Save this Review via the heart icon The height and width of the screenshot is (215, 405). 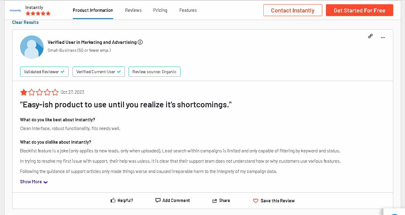(x=256, y=200)
